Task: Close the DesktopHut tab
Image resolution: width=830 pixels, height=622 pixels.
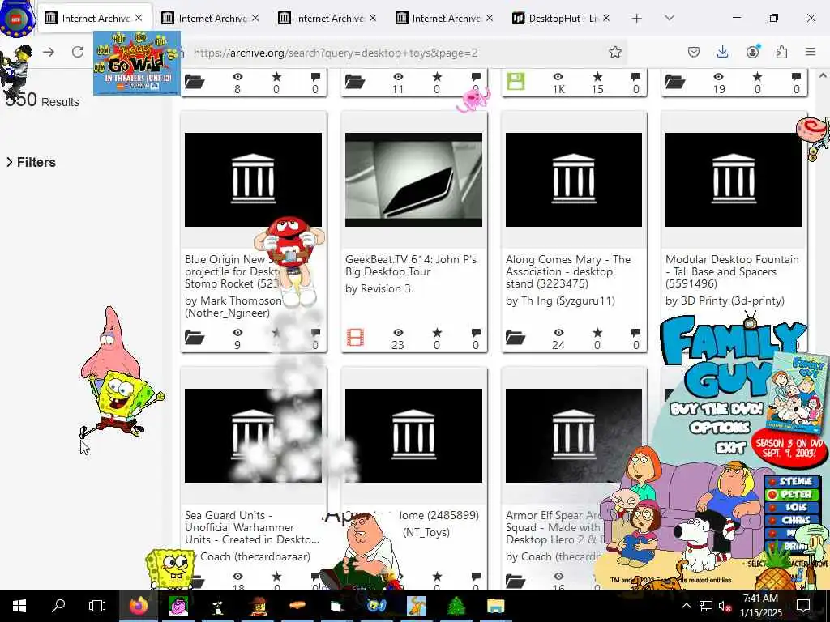Action: tap(606, 18)
